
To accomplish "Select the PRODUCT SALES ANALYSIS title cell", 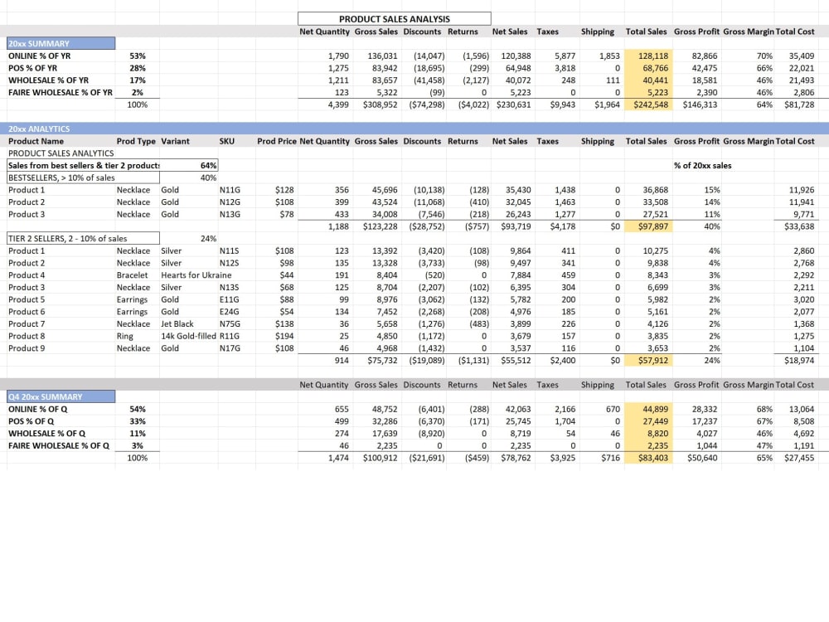I will (395, 18).
